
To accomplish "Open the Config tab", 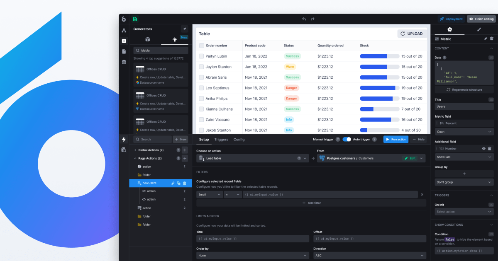I will click(x=239, y=140).
